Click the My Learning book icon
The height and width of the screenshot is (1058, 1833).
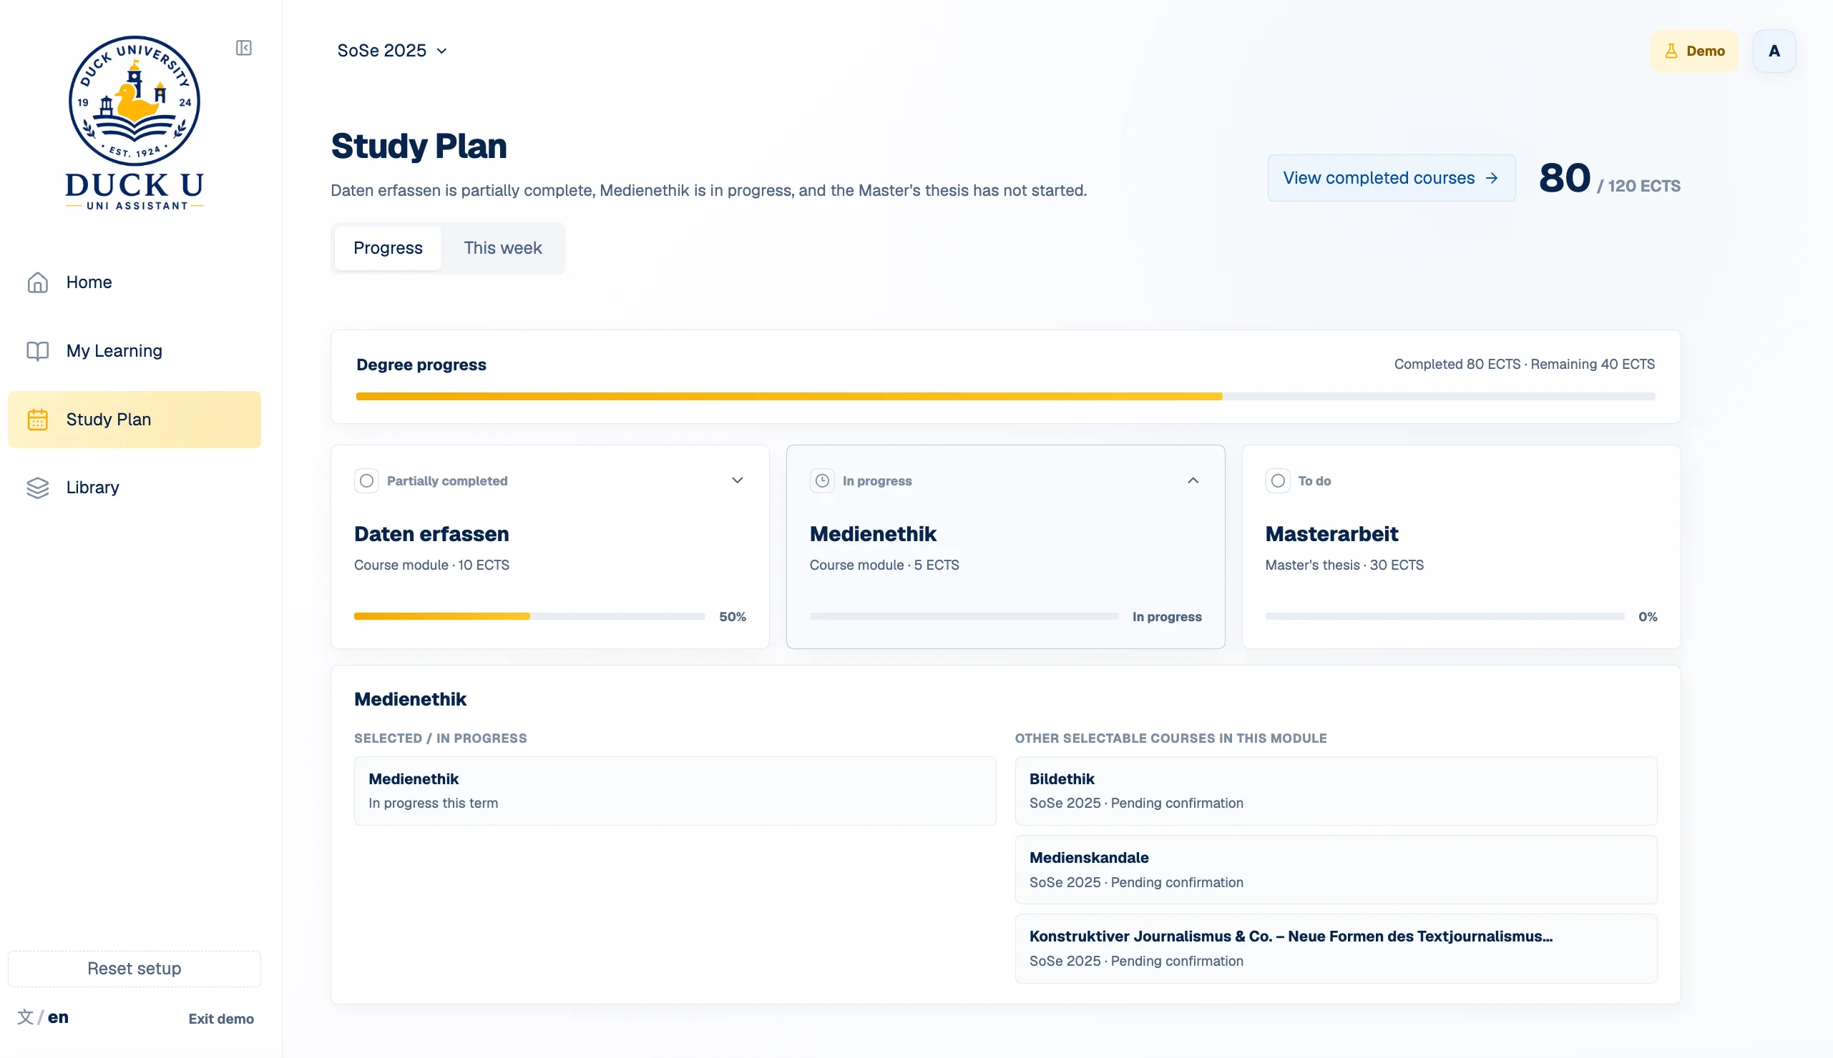click(x=38, y=351)
